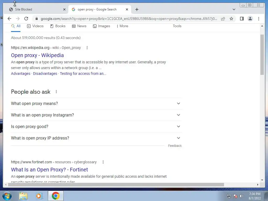Click the Action Center flag tray icon
The image size is (268, 201).
235,196
